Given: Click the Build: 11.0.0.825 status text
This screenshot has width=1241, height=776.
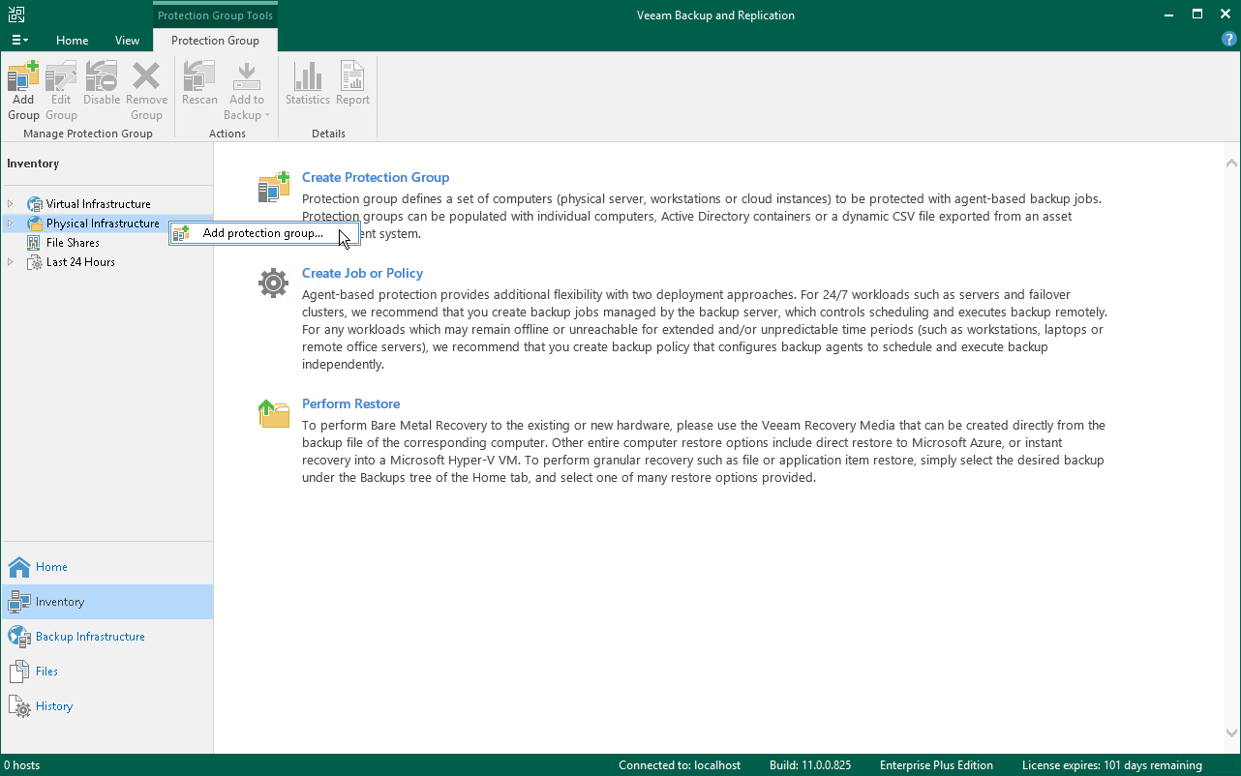Looking at the screenshot, I should 810,765.
